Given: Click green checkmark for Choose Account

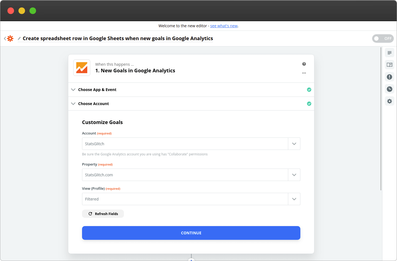Looking at the screenshot, I should (x=309, y=104).
